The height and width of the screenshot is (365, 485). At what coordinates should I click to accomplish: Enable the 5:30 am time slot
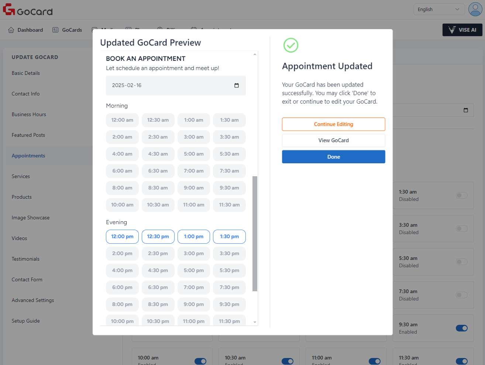461,262
